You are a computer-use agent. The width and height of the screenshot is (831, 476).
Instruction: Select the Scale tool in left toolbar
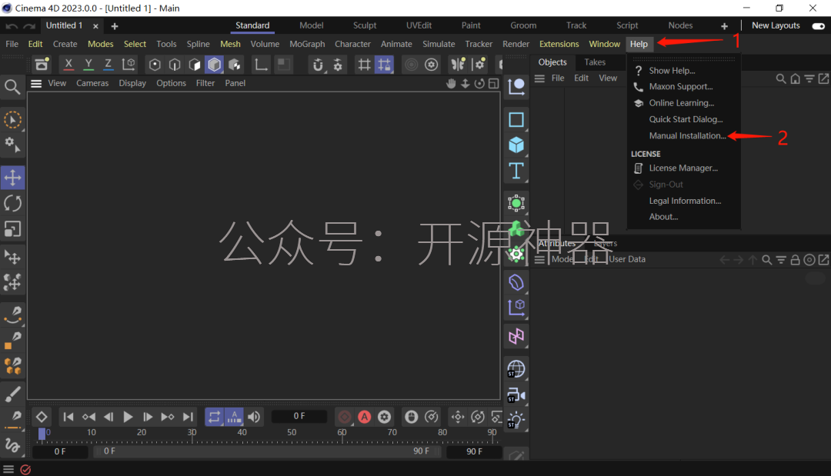point(13,229)
